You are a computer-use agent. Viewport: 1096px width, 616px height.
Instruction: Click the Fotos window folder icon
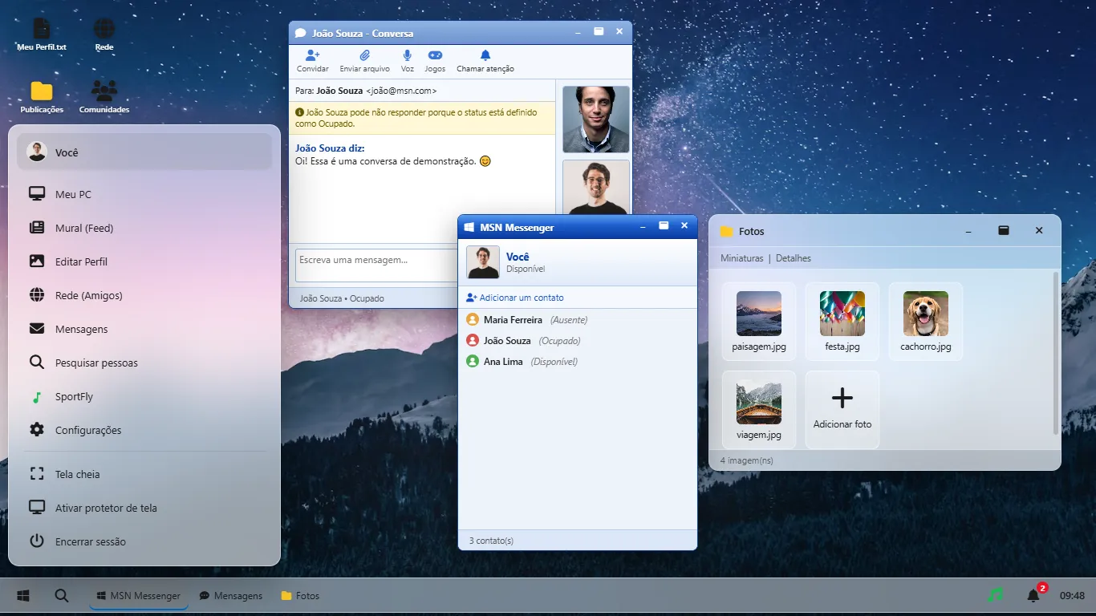click(727, 232)
